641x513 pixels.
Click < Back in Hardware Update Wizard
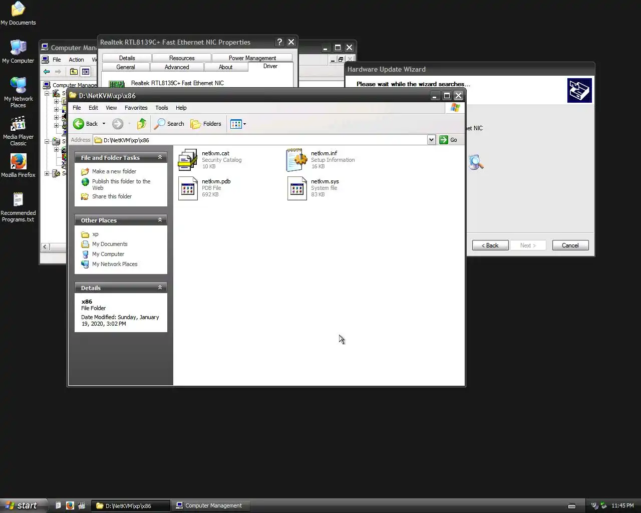point(490,245)
